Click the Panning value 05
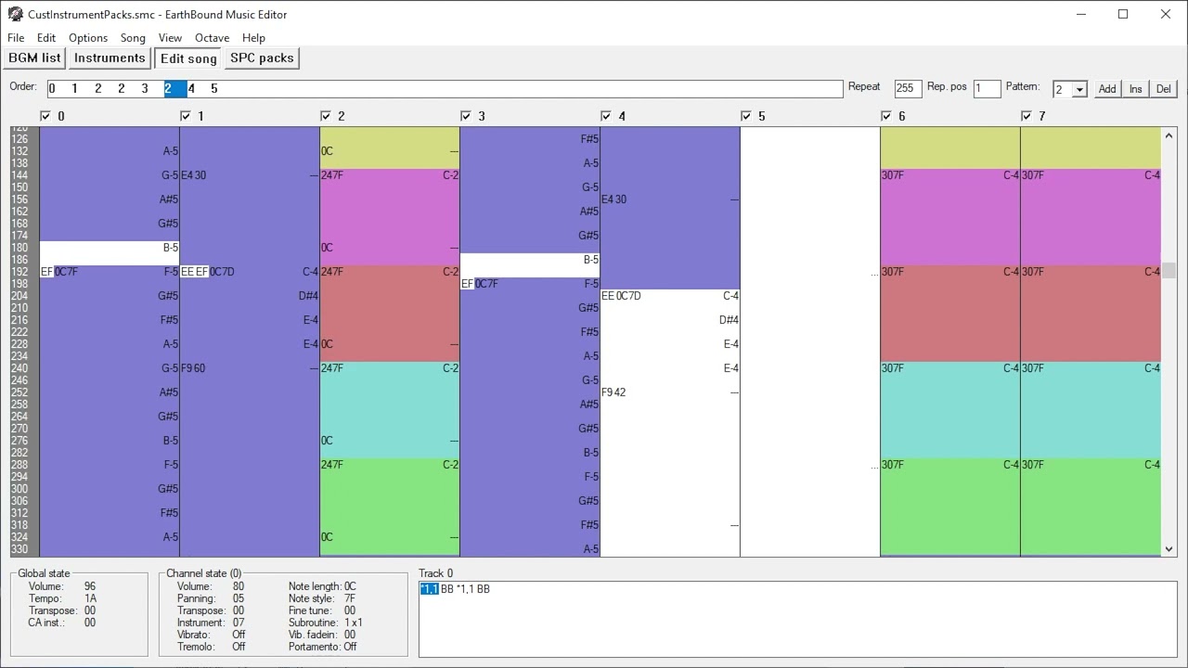This screenshot has height=668, width=1188. pos(239,598)
